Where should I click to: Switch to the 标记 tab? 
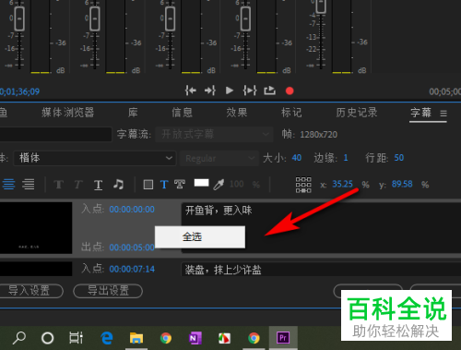coord(291,113)
